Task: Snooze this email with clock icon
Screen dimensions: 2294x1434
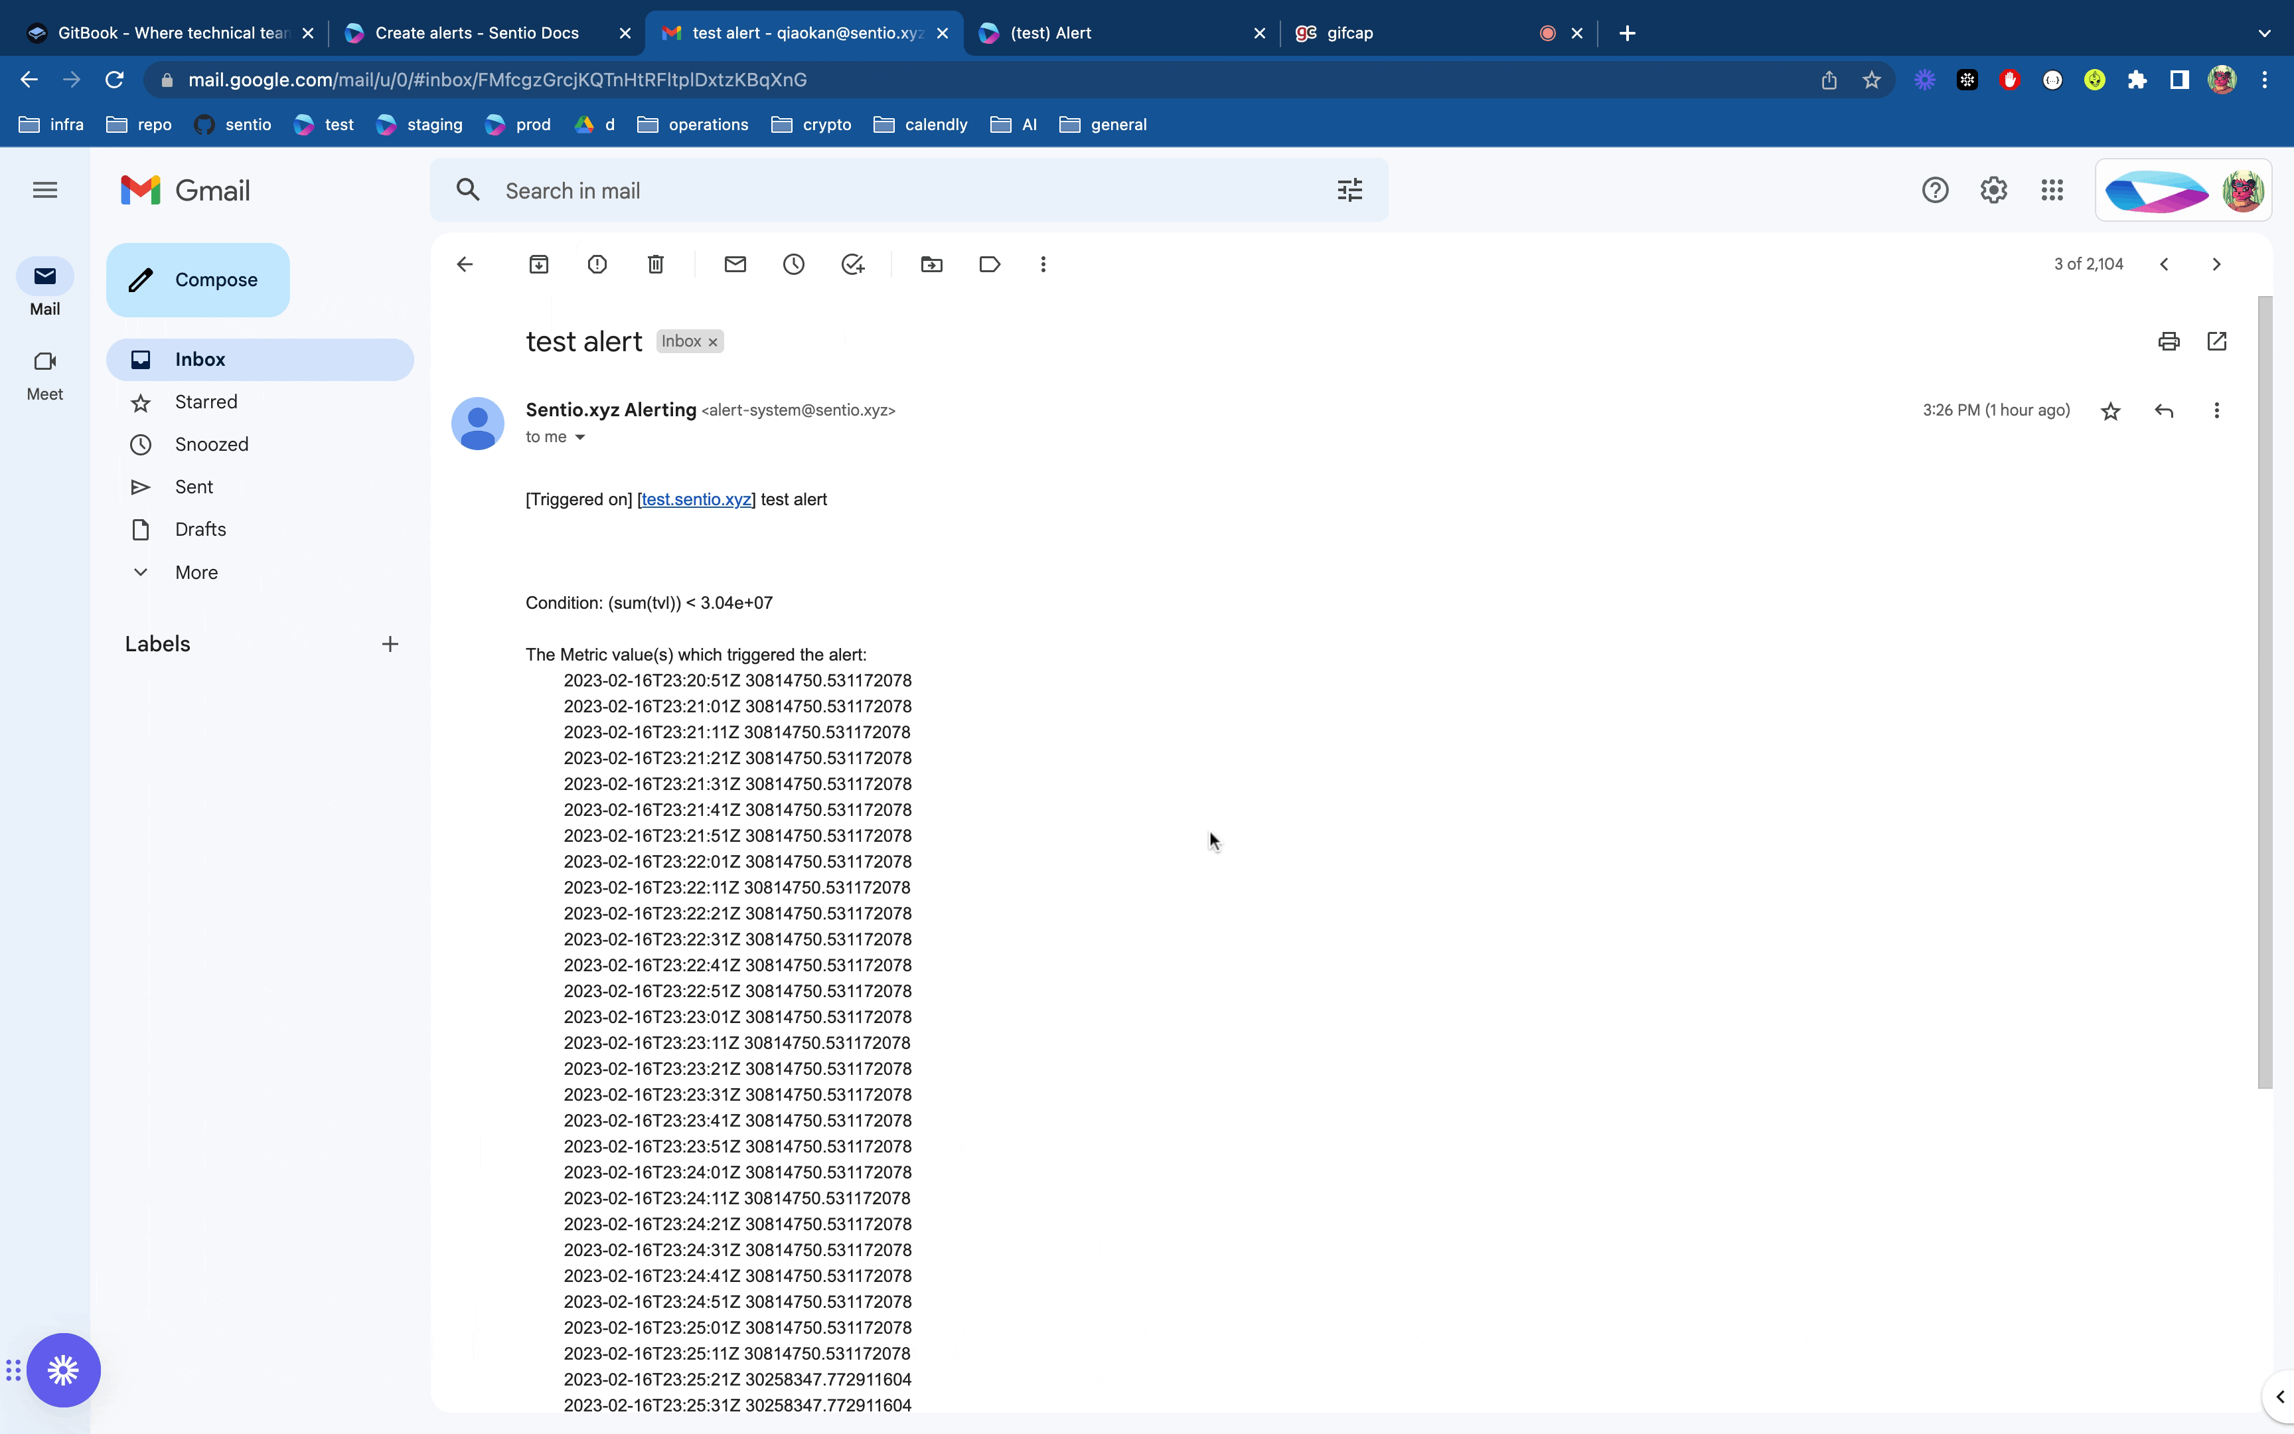Action: 793,265
